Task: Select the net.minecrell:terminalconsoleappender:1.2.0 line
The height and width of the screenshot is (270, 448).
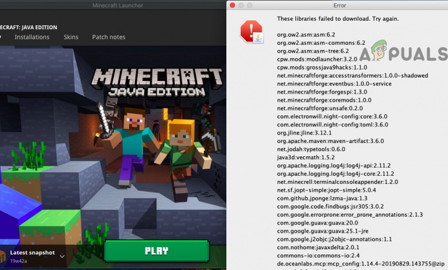Action: tap(337, 182)
